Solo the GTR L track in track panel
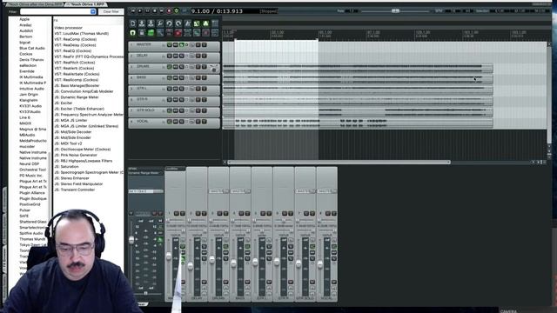Viewport: 557px width, 313px height. point(205,89)
